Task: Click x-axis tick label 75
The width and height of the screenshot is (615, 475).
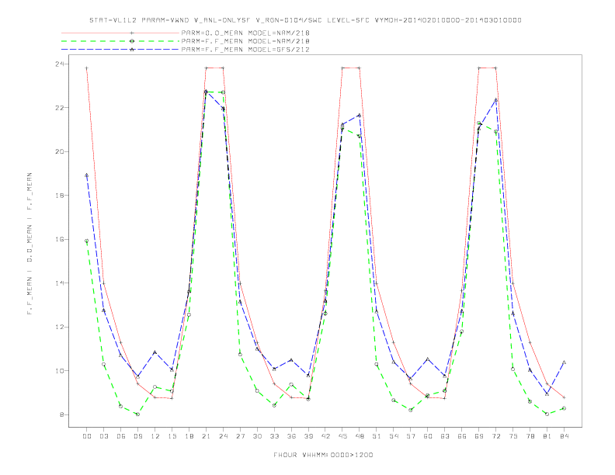Action: pyautogui.click(x=513, y=436)
